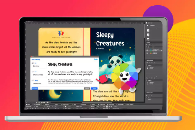Screen dimensions: 195x130
Task: Open the font style Bold dropdown
Action: (x=40, y=107)
